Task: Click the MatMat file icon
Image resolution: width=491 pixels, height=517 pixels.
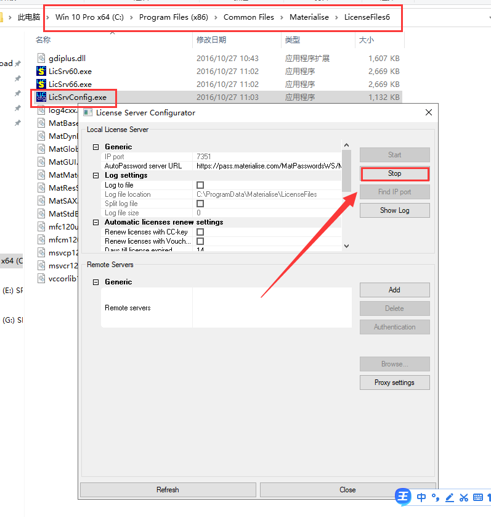Action: tap(41, 175)
